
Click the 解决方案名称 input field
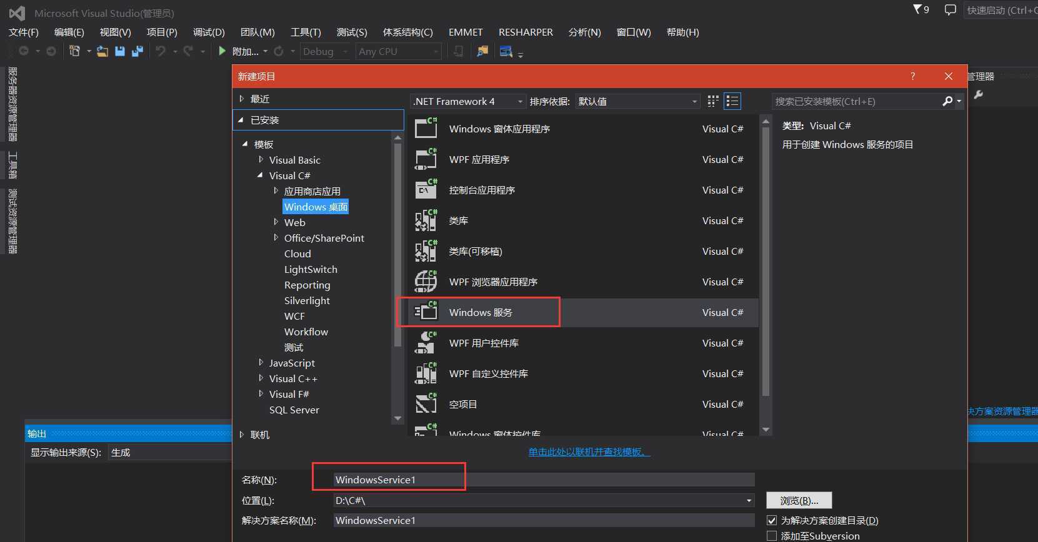click(544, 520)
